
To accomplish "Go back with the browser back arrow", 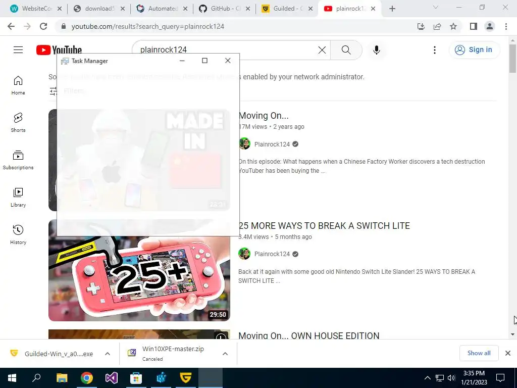I will point(11,26).
